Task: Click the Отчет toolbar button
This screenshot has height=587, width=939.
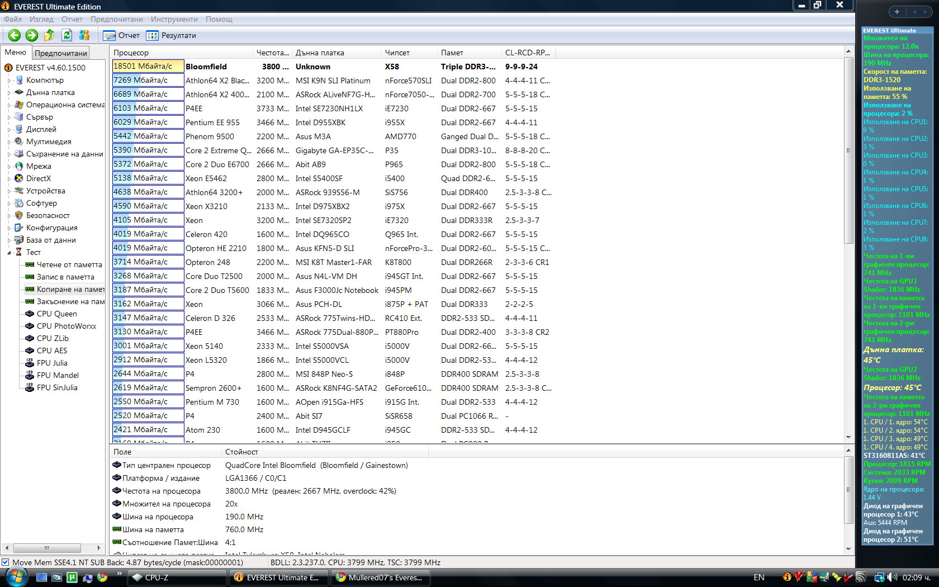Action: 121,35
